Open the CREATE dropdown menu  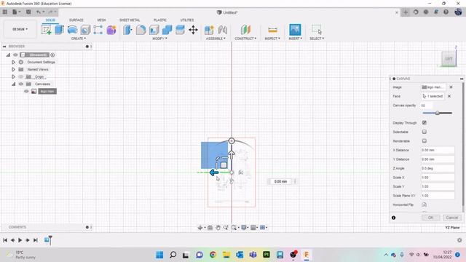click(79, 39)
